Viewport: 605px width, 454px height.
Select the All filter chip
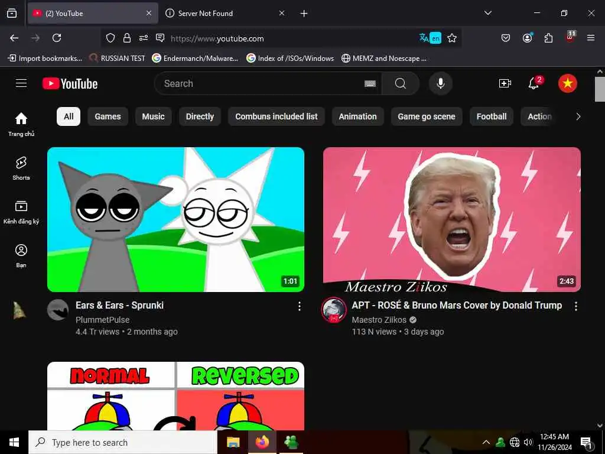[69, 116]
